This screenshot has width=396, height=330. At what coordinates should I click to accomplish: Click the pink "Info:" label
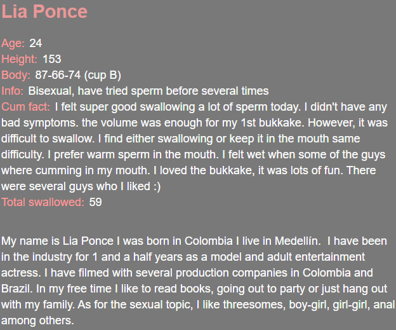[x=13, y=91]
